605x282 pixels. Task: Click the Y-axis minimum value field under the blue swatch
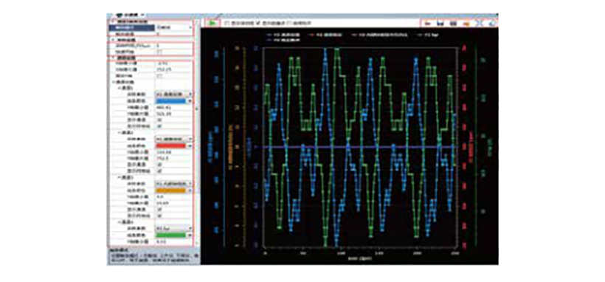click(173, 107)
